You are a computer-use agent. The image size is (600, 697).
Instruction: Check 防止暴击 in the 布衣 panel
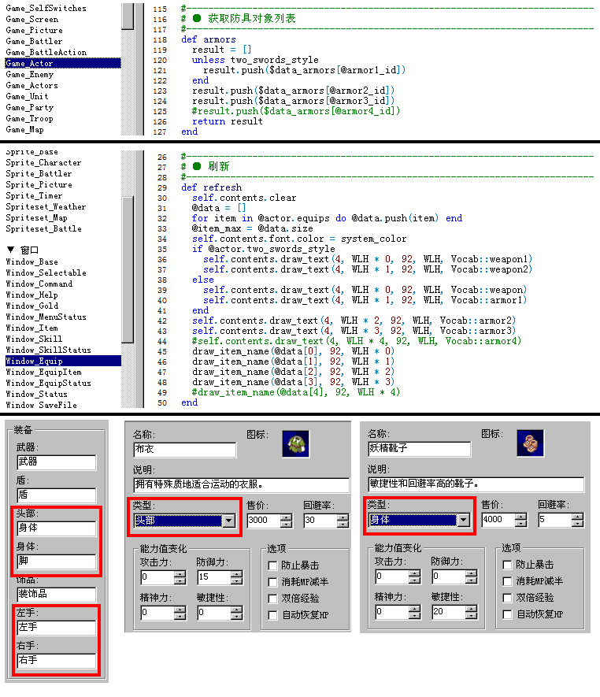pyautogui.click(x=273, y=565)
